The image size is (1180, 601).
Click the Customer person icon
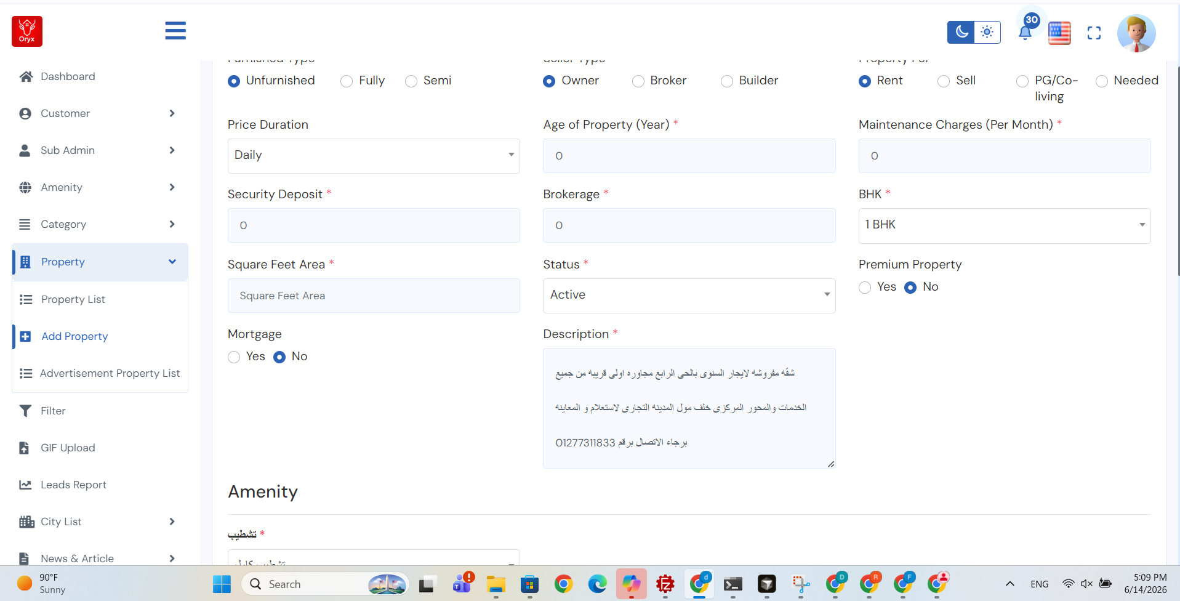pos(25,113)
